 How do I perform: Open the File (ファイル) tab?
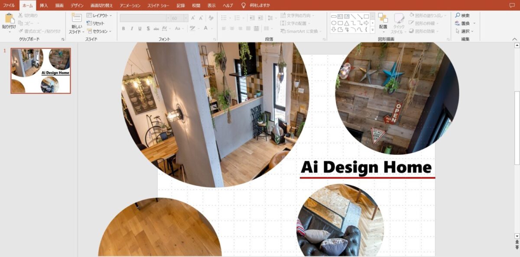pyautogui.click(x=9, y=6)
